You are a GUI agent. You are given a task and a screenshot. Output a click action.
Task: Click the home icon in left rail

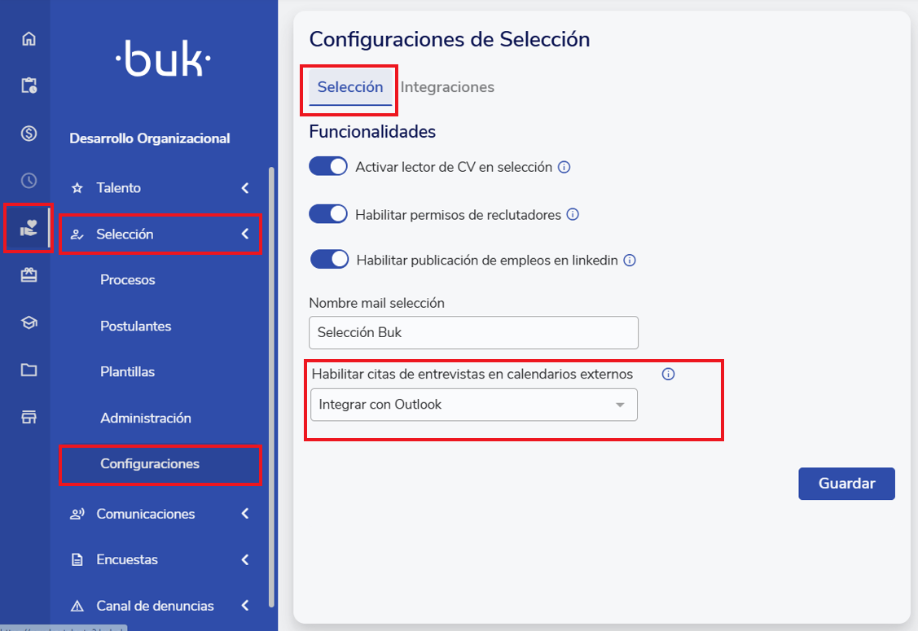(x=29, y=38)
